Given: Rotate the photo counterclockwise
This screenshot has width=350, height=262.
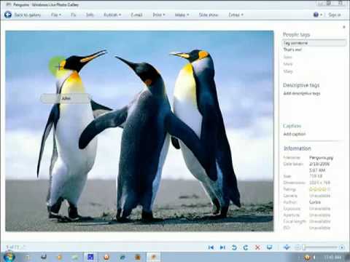Looking at the screenshot, I should point(234,247).
